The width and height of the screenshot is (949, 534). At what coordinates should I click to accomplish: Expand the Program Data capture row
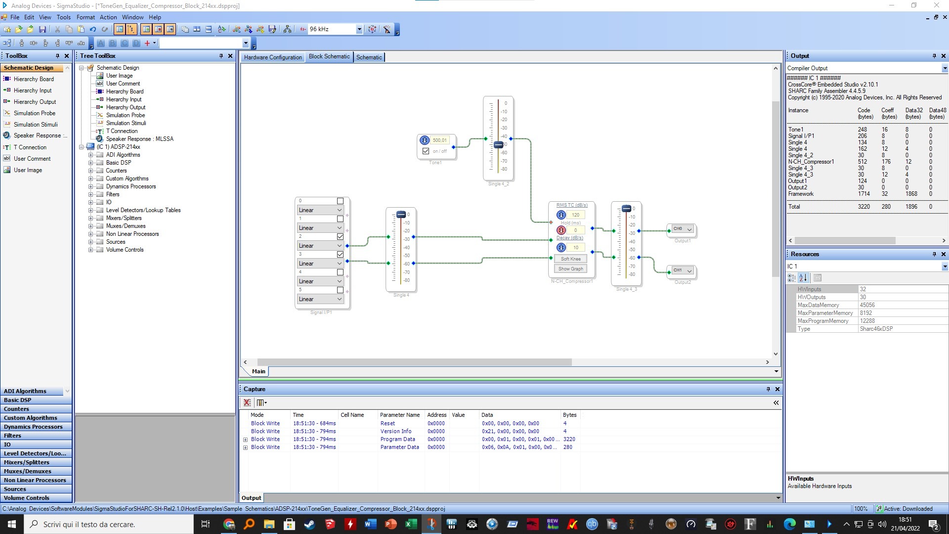point(245,440)
